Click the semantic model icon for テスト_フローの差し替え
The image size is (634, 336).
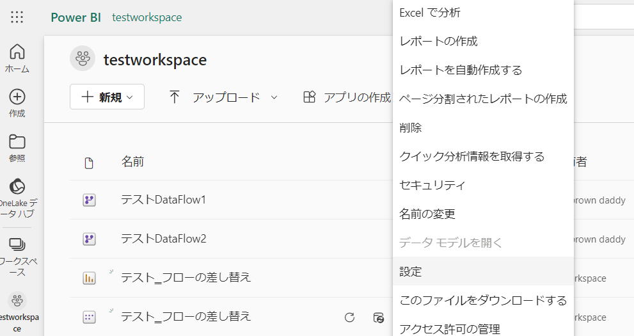(x=89, y=317)
